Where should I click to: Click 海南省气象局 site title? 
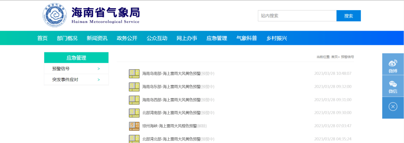point(105,12)
